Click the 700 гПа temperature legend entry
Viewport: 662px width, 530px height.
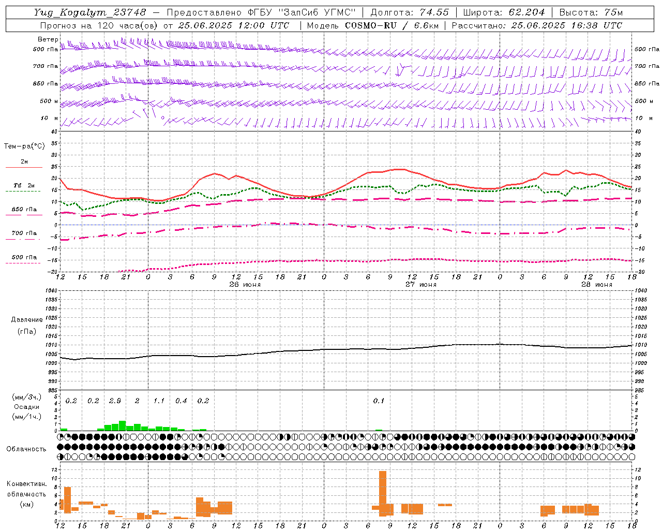24,233
